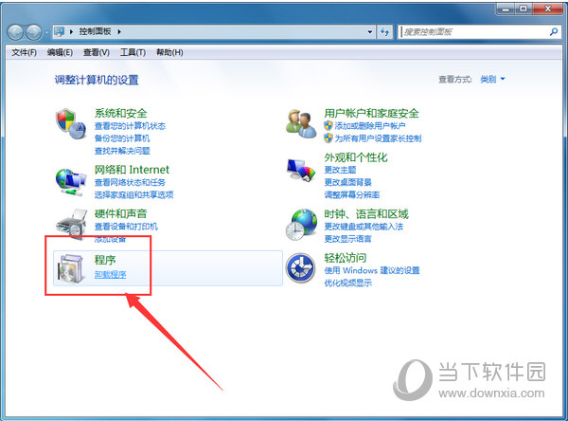The image size is (568, 421).
Task: Open 用户帐户和家庭安全 category link
Action: coord(372,113)
